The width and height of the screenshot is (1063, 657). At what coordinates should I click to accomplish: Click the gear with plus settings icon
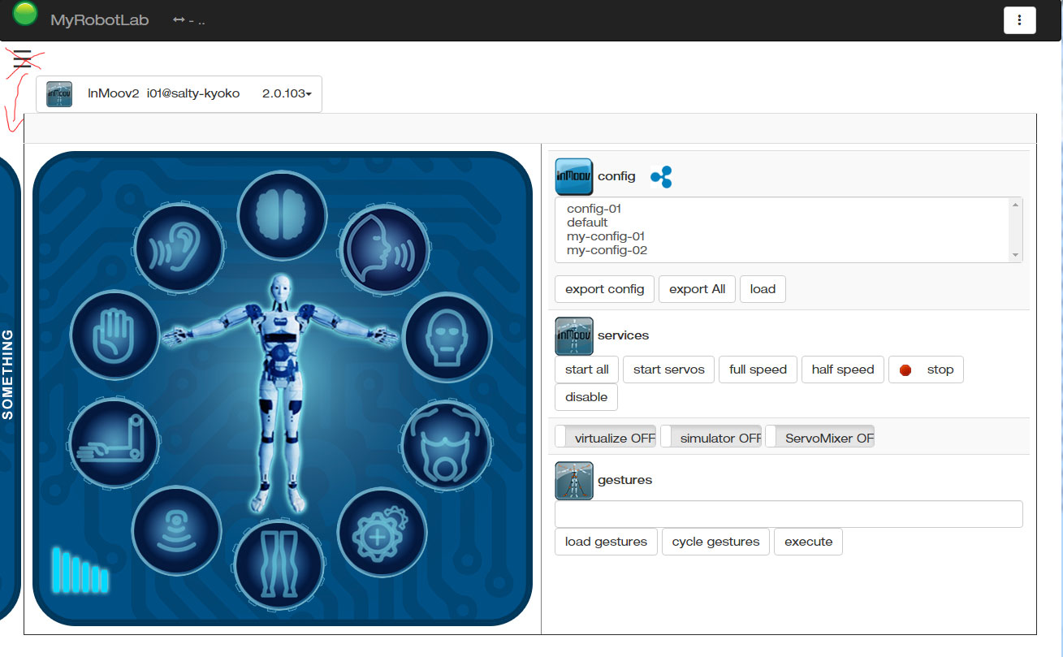pyautogui.click(x=382, y=533)
